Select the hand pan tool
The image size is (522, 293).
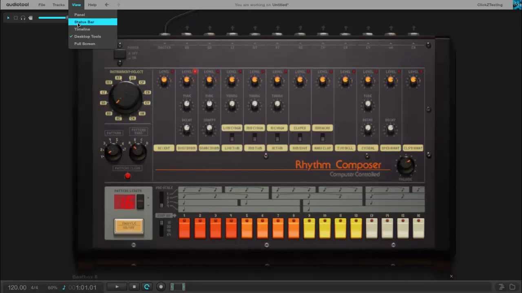pyautogui.click(x=30, y=18)
